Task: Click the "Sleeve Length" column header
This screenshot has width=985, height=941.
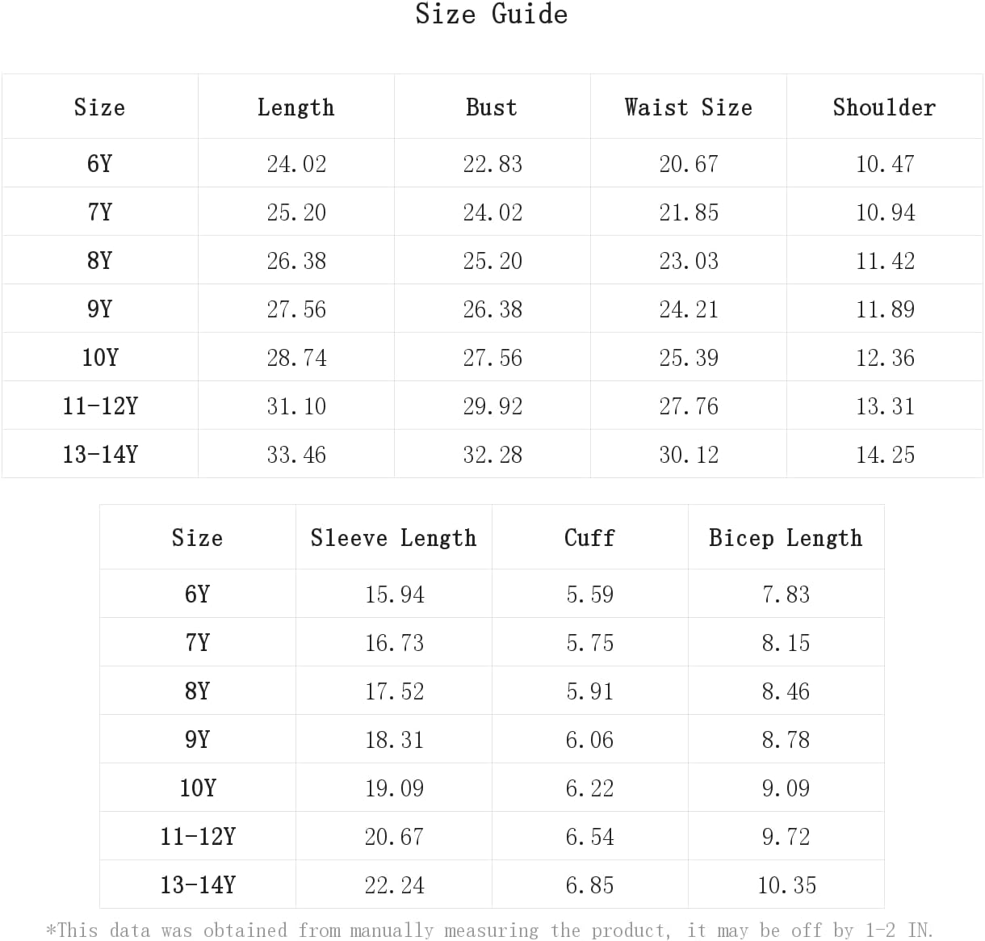Action: [393, 538]
